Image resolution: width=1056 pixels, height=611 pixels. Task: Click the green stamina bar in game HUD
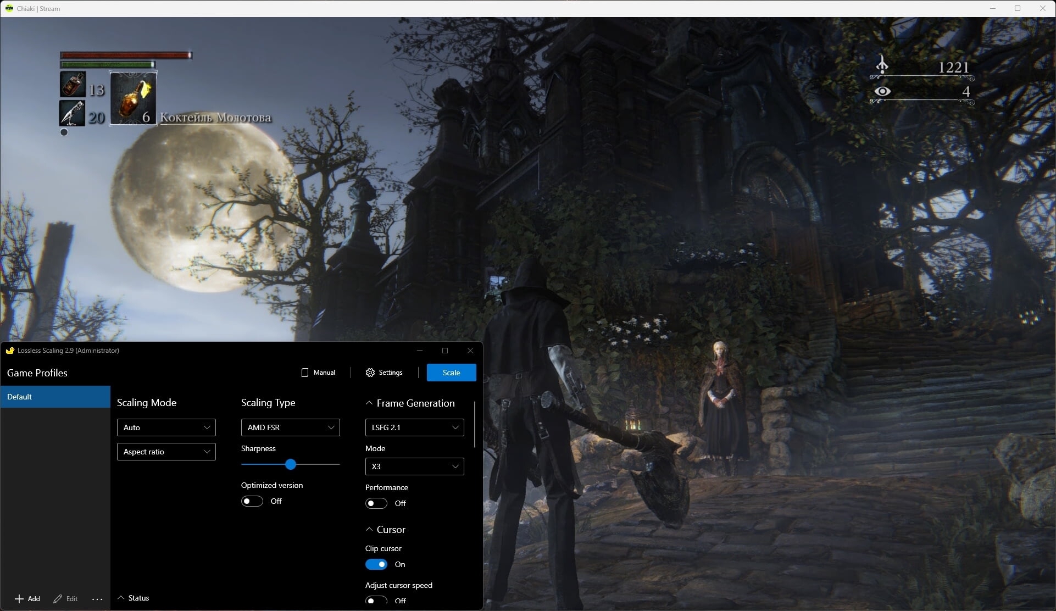coord(108,64)
